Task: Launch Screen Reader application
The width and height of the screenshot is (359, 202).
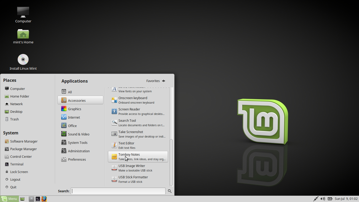Action: (x=138, y=111)
